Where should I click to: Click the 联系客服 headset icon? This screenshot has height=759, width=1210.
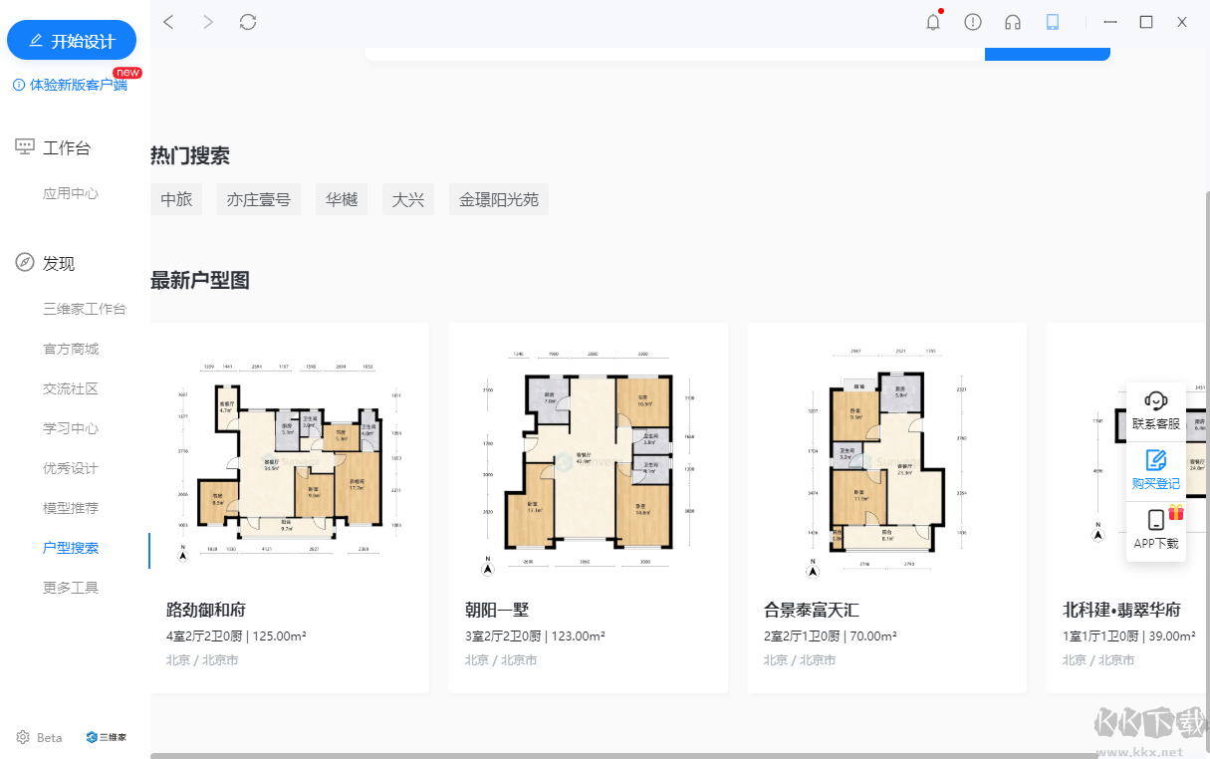pos(1155,400)
